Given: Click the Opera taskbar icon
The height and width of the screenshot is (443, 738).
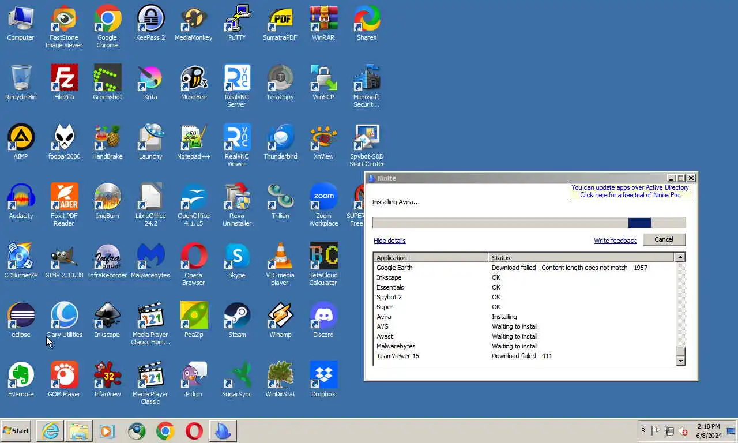Looking at the screenshot, I should [x=194, y=431].
